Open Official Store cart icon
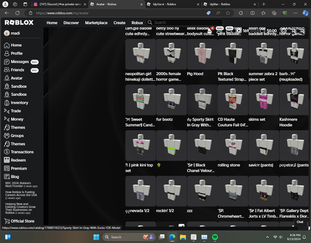Screen dimensions: 311x243 7,221
